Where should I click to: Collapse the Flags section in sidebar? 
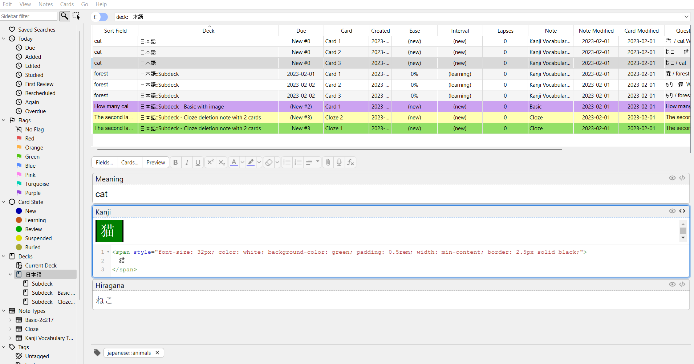pyautogui.click(x=4, y=120)
